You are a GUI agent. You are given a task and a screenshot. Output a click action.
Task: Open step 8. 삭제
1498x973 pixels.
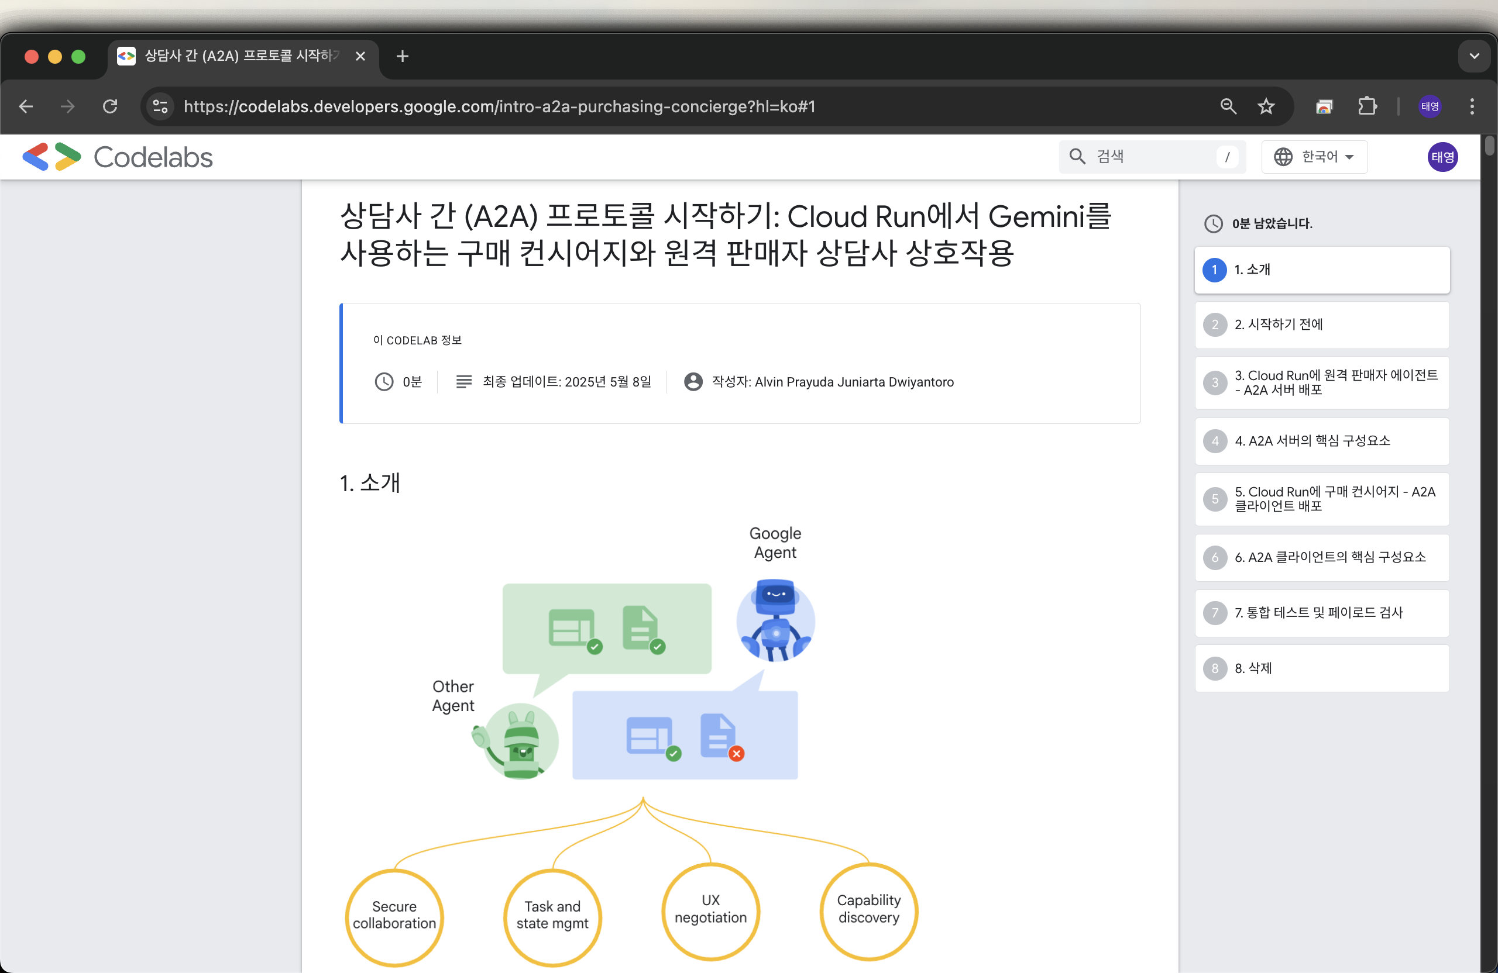point(1322,668)
